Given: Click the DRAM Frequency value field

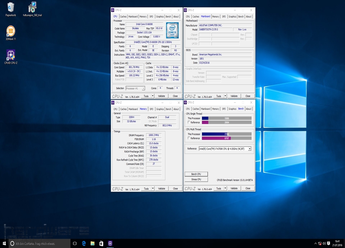Looking at the screenshot, I should (154, 135).
